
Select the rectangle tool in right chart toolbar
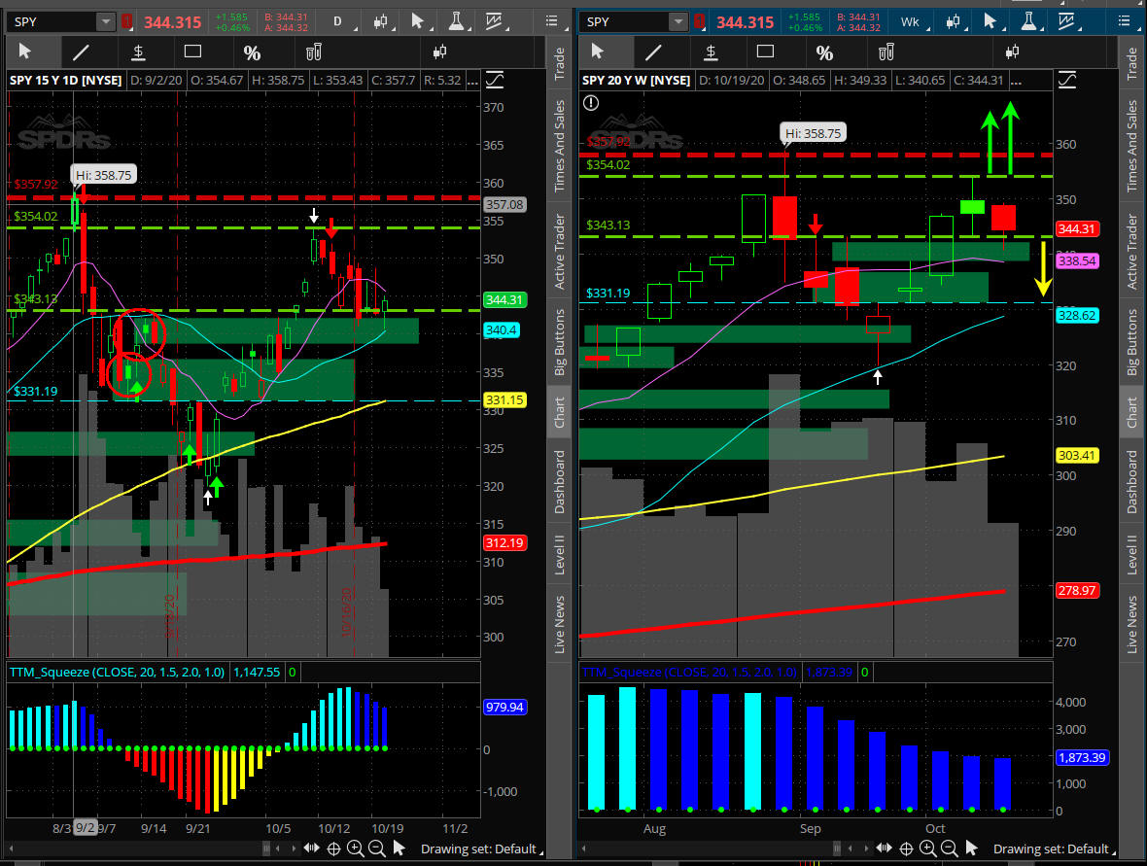pos(765,52)
